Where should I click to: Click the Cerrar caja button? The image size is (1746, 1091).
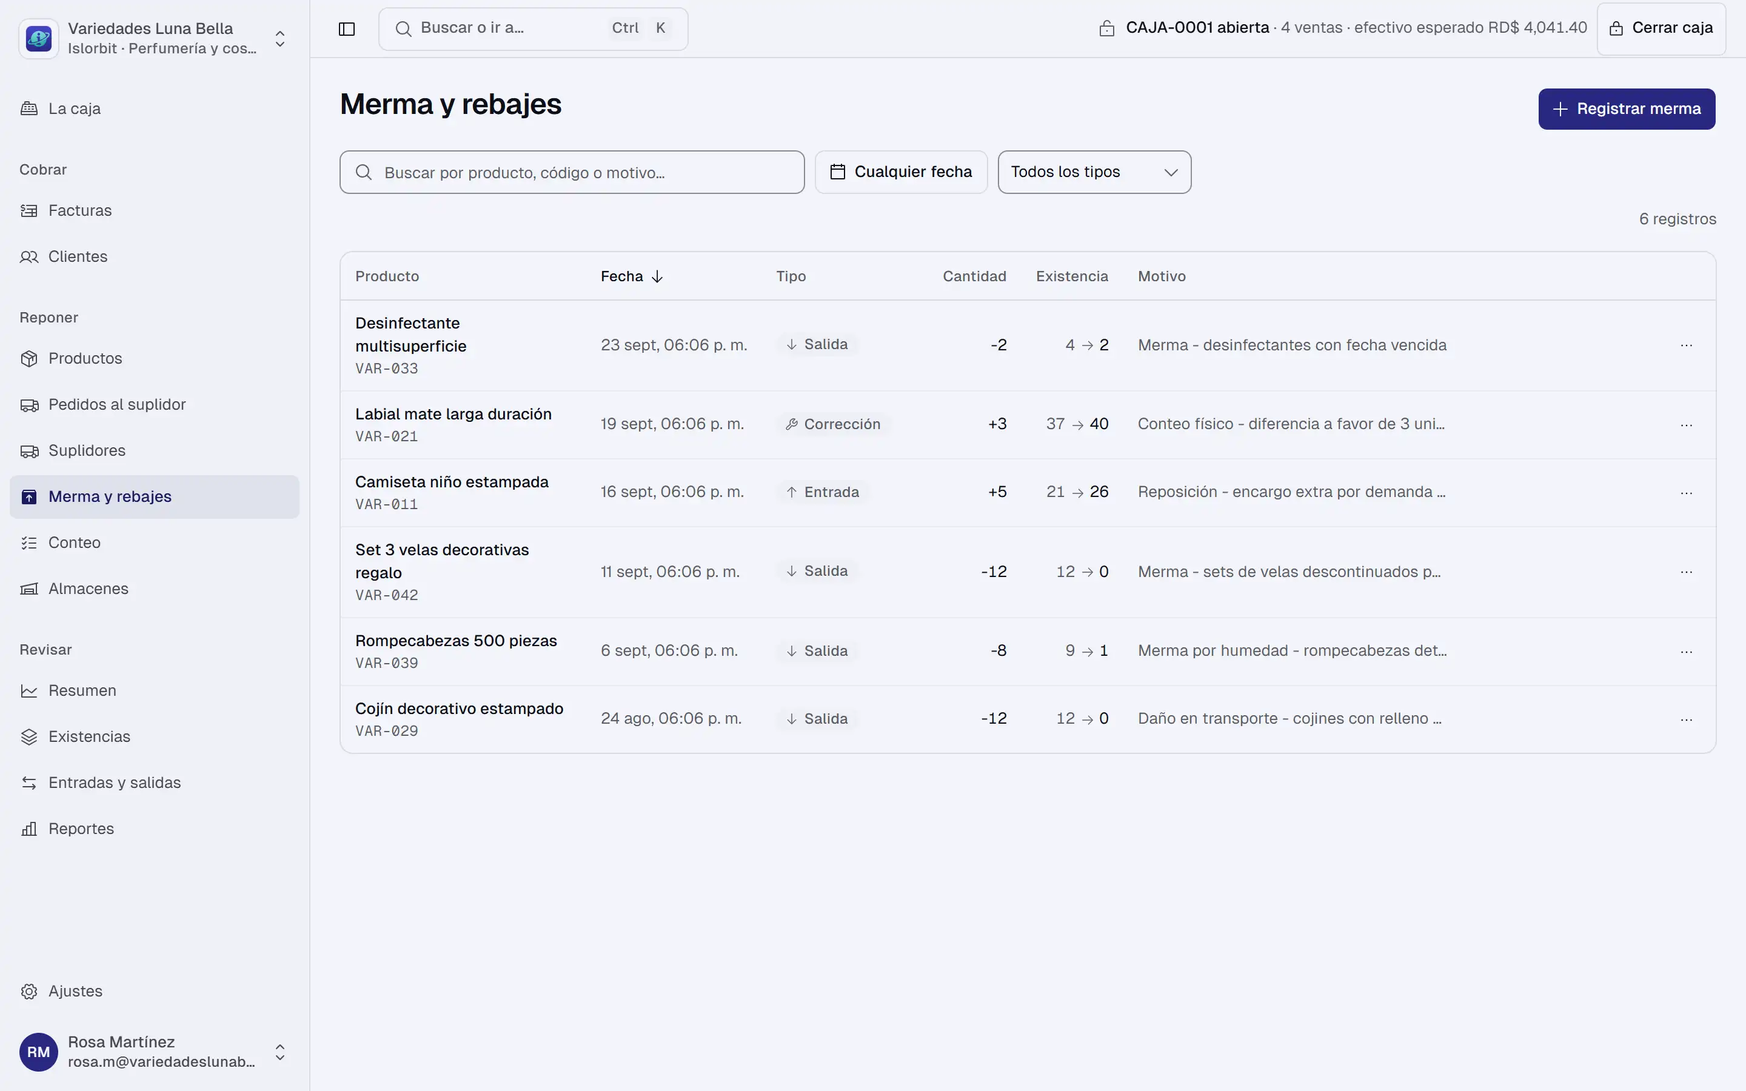[1661, 29]
